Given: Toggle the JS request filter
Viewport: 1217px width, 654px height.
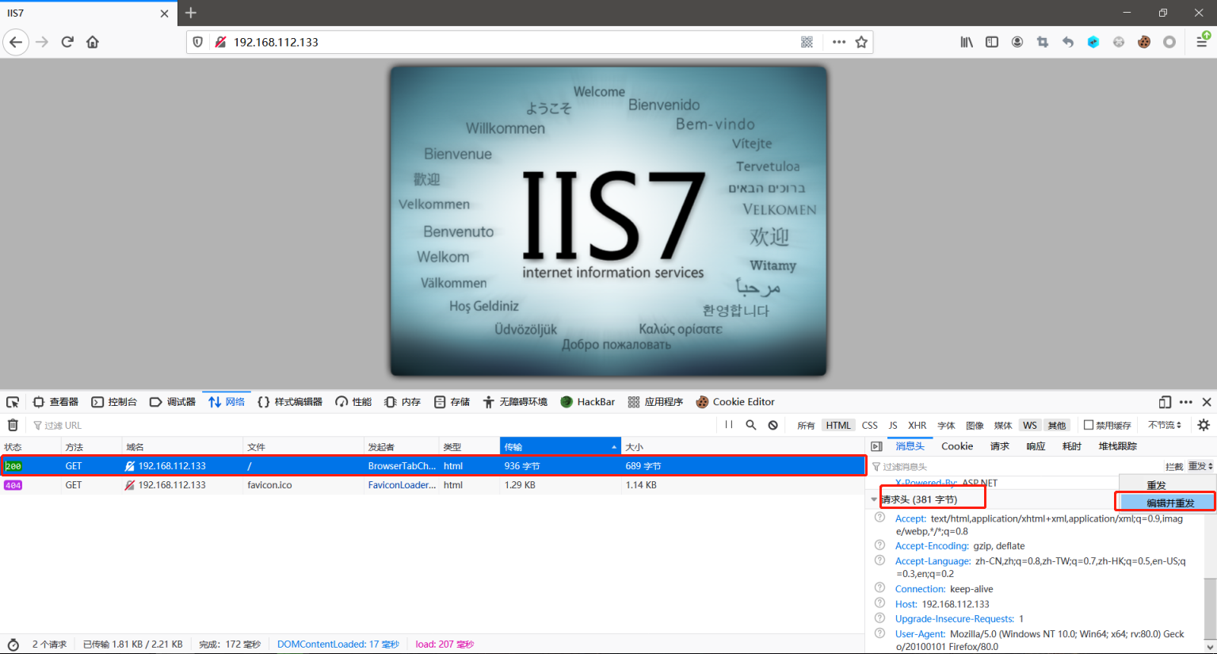Looking at the screenshot, I should [893, 426].
